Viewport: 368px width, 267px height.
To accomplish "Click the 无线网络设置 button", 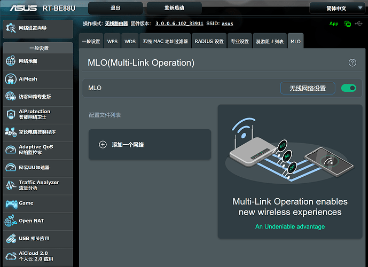I will [308, 88].
